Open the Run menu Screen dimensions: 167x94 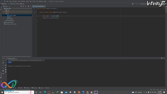point(31,1)
